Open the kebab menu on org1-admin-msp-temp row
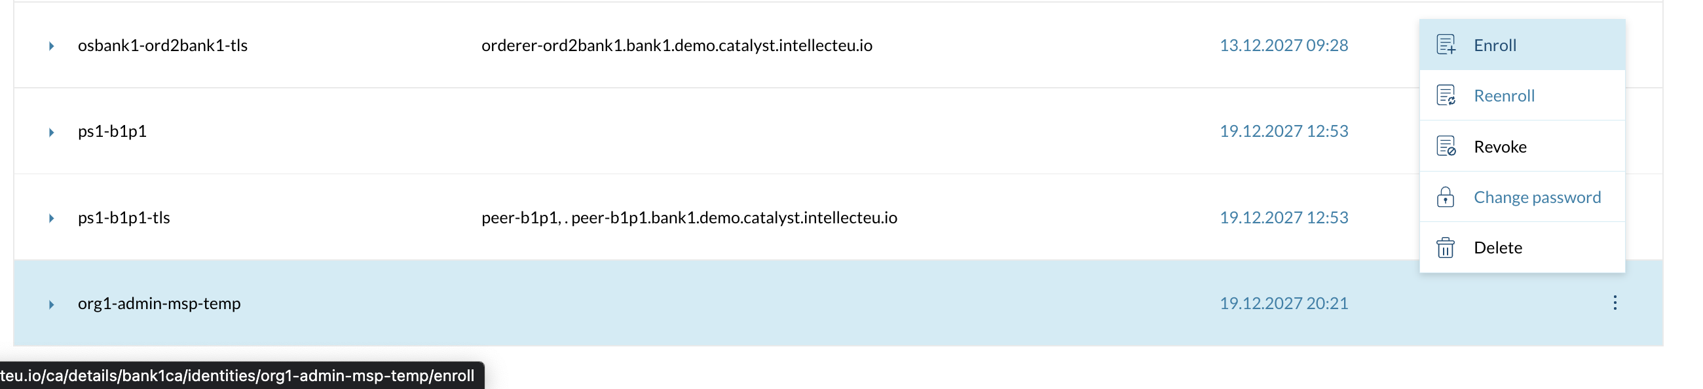1703x389 pixels. [1615, 303]
